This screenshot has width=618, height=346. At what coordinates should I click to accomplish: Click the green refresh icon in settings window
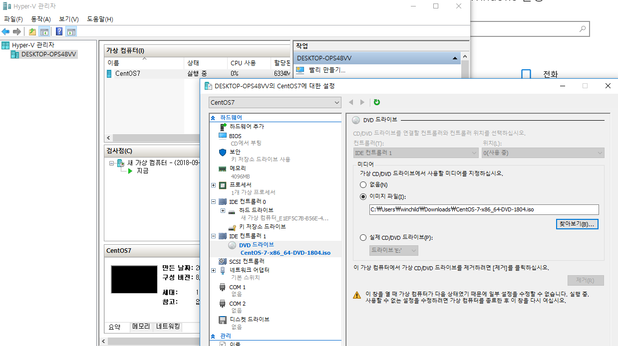coord(377,102)
